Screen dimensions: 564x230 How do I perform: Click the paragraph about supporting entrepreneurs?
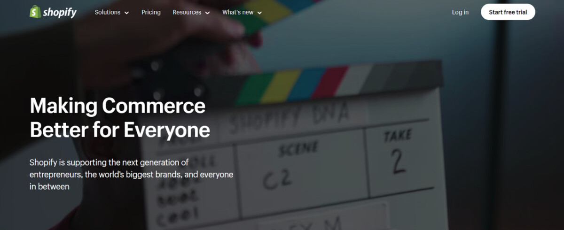click(132, 175)
